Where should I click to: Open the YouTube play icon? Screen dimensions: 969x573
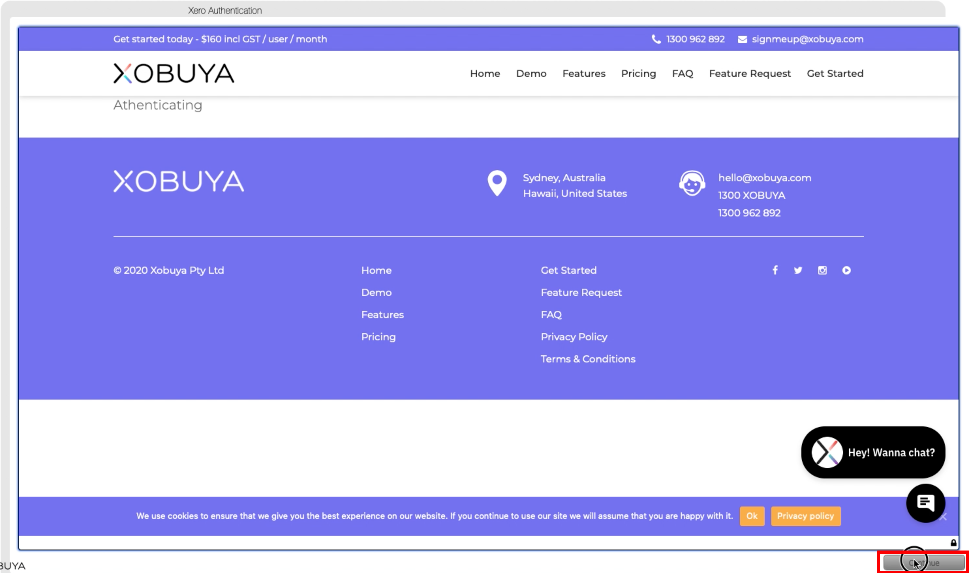point(846,270)
